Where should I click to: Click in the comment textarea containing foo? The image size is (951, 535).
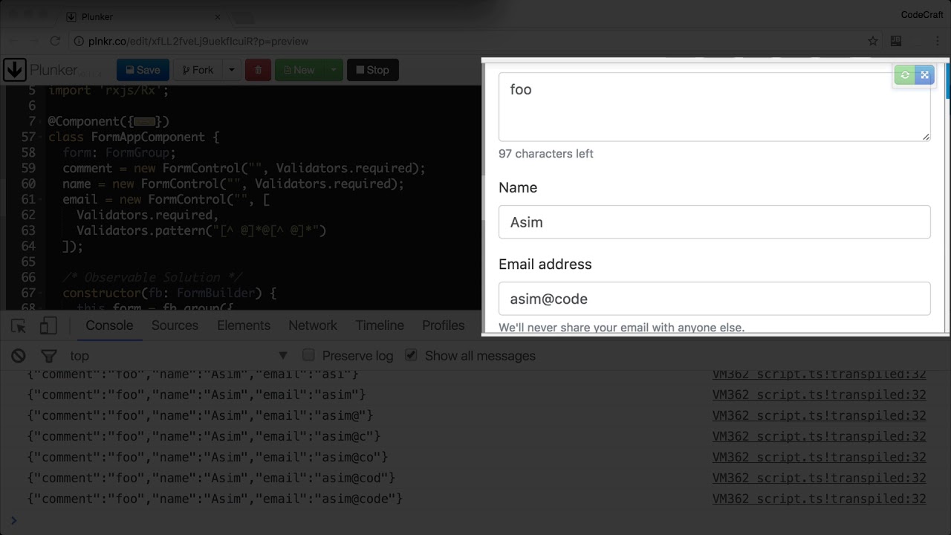click(x=714, y=106)
